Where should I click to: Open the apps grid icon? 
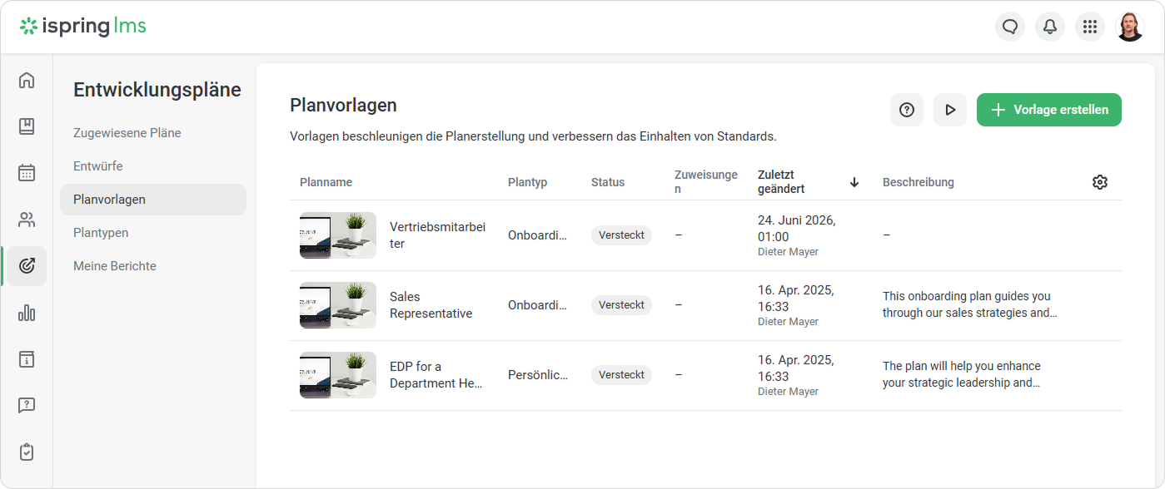[1090, 27]
